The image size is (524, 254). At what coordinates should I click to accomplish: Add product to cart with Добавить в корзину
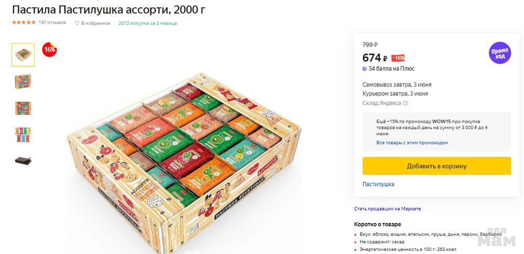pos(436,166)
